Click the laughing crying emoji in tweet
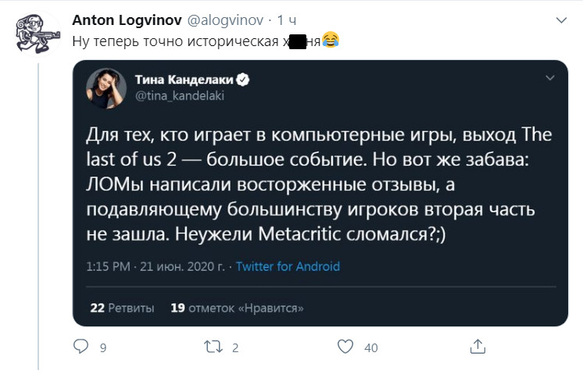583x374 pixels. click(x=330, y=40)
